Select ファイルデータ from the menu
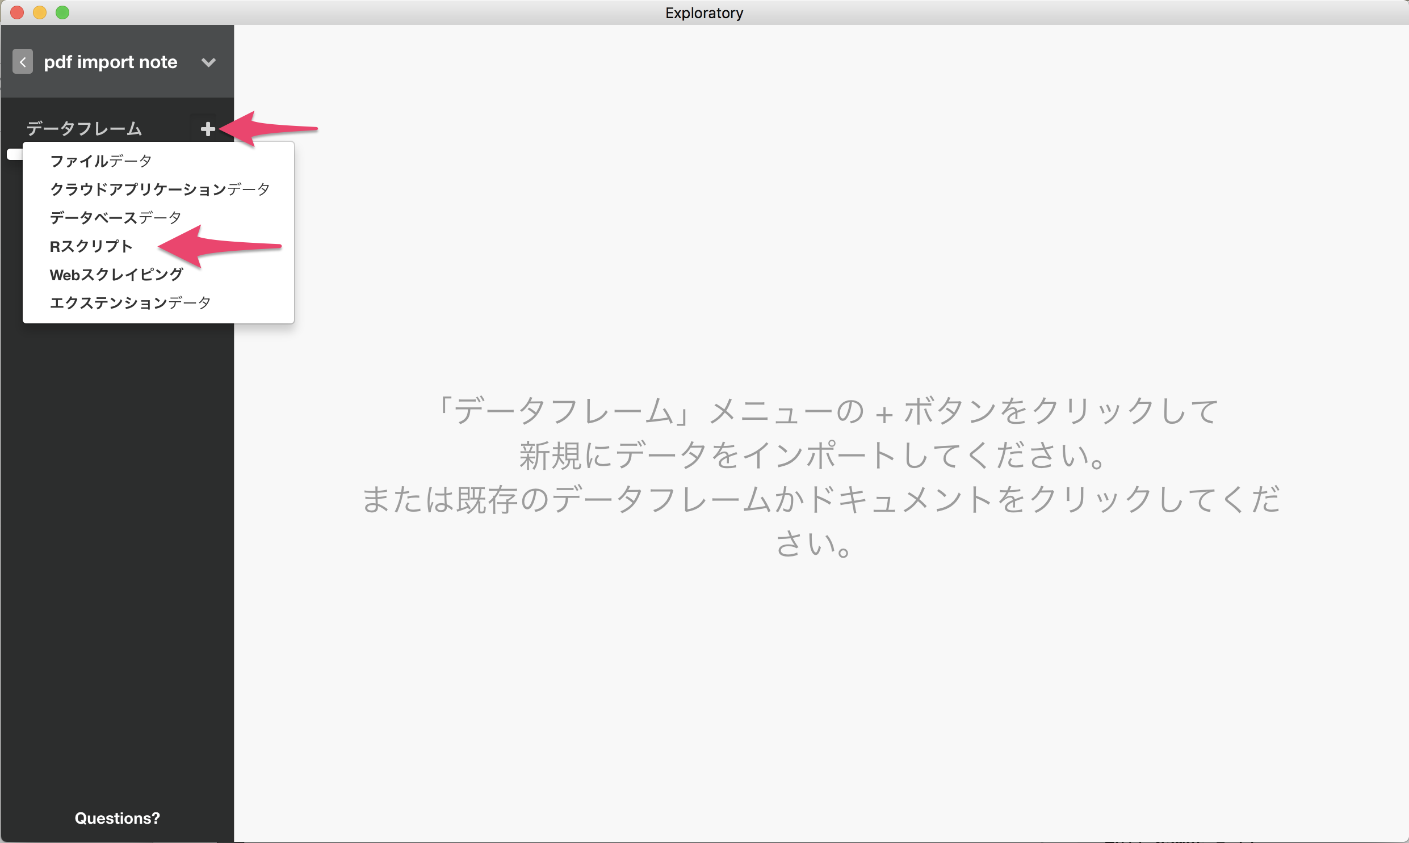Viewport: 1409px width, 843px height. pyautogui.click(x=100, y=161)
